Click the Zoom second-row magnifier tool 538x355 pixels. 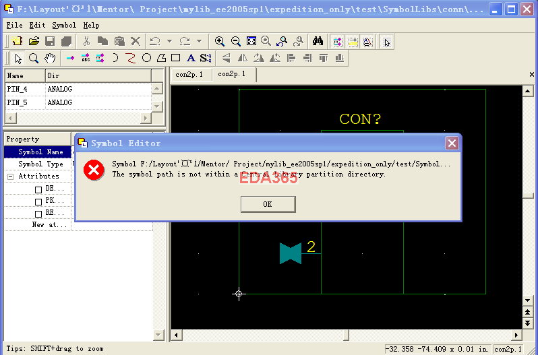[34, 58]
